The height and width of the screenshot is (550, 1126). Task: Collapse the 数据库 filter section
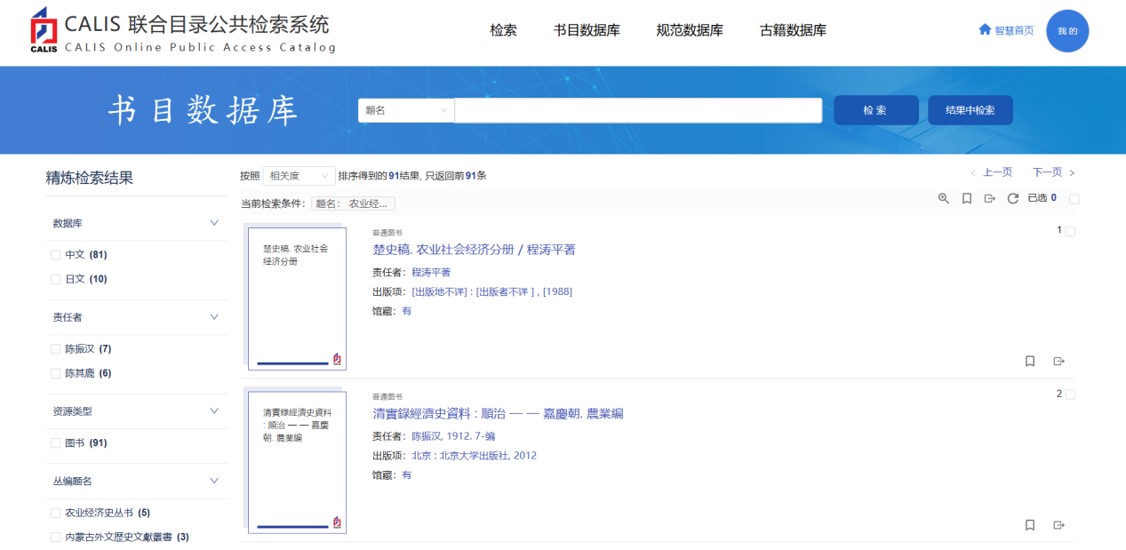213,222
